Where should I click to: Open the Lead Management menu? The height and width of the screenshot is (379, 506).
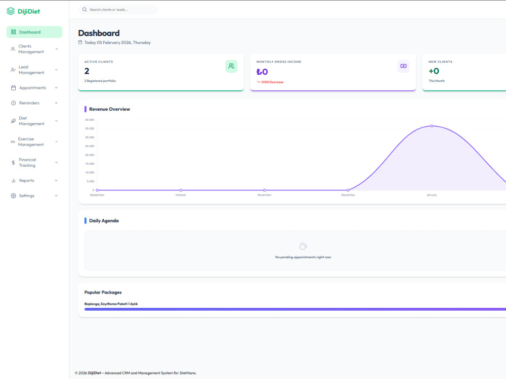[x=34, y=70]
